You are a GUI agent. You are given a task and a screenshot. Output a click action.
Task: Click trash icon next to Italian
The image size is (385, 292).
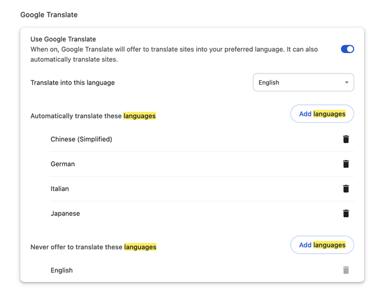[346, 189]
